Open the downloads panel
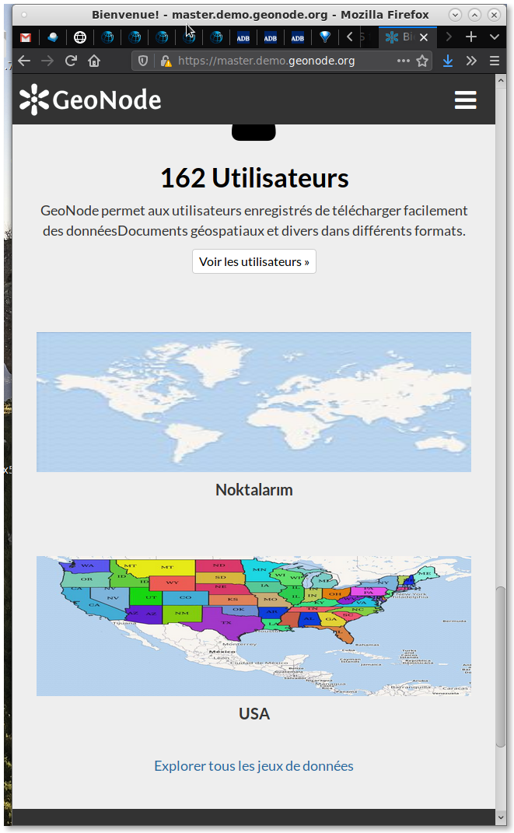 448,61
